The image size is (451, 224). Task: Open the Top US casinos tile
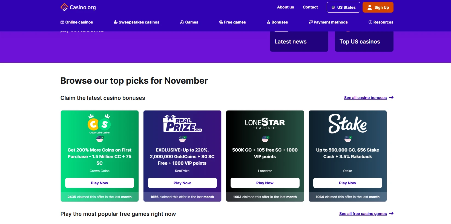tap(364, 42)
